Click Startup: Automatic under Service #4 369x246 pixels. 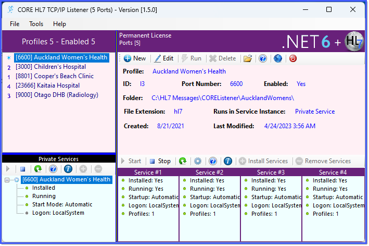point(338,197)
